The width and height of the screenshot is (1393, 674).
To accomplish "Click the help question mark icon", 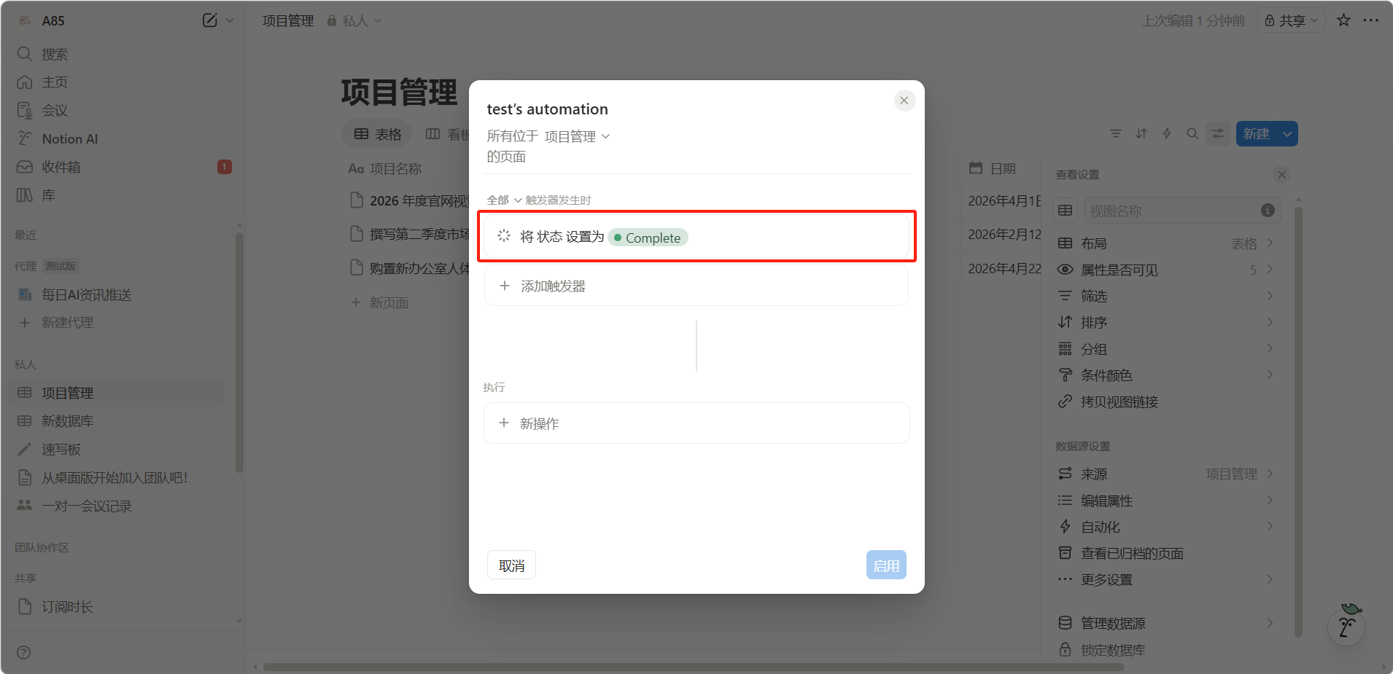I will [24, 652].
